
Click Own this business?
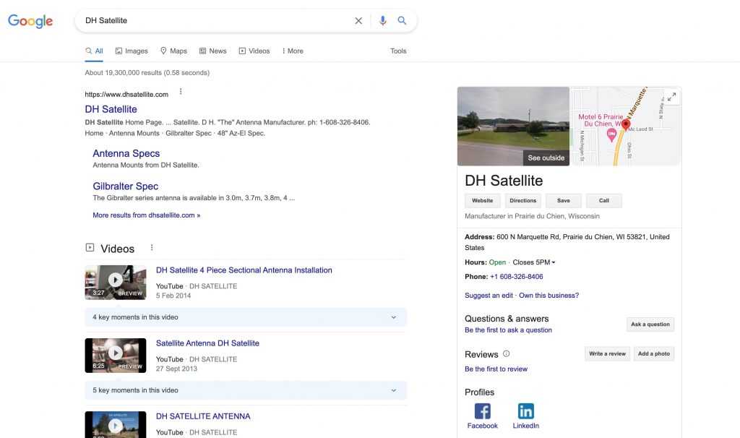(549, 296)
